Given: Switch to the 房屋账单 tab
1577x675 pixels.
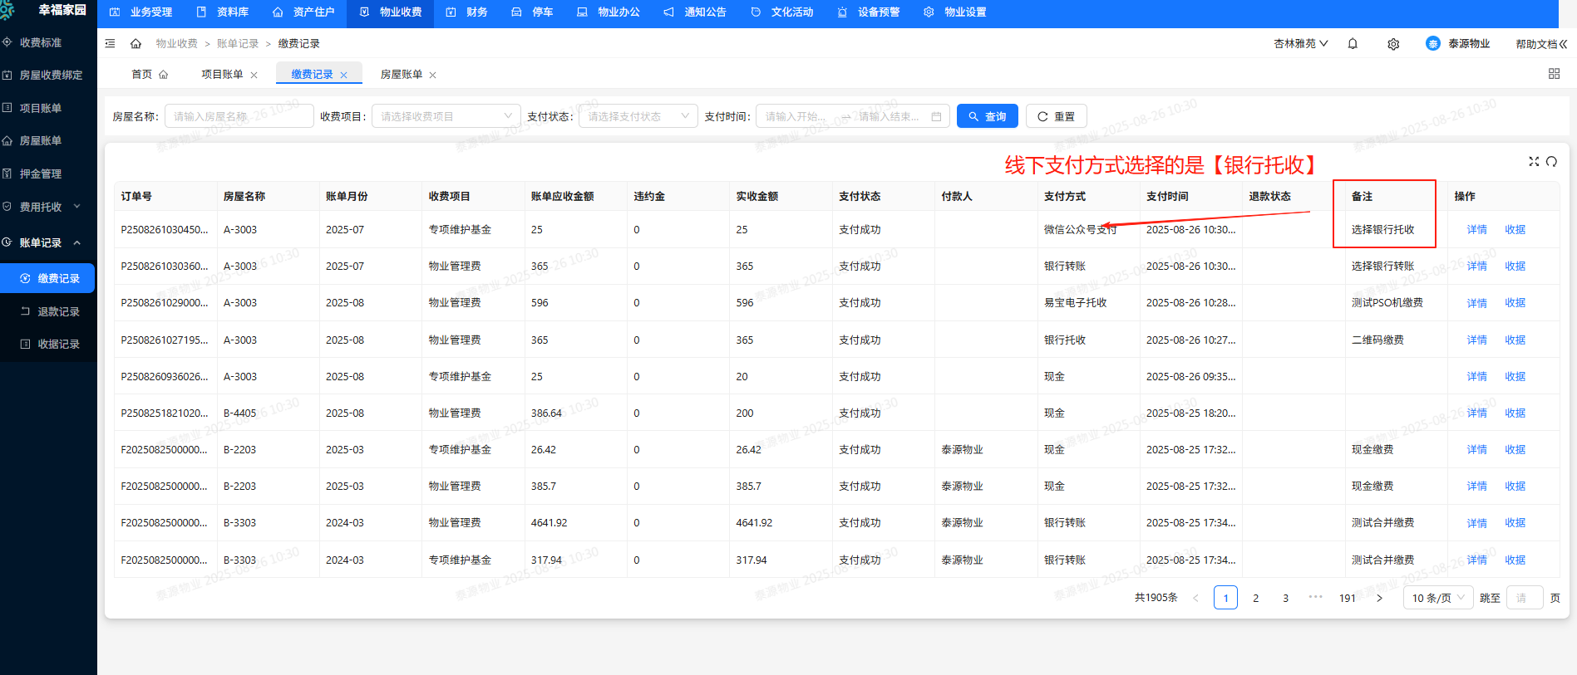Looking at the screenshot, I should (402, 74).
